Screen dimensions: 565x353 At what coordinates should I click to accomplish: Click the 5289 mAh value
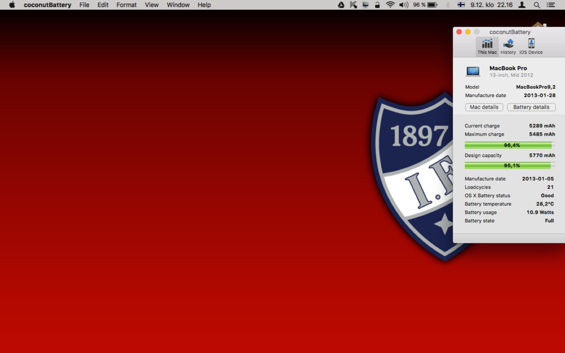click(x=542, y=126)
